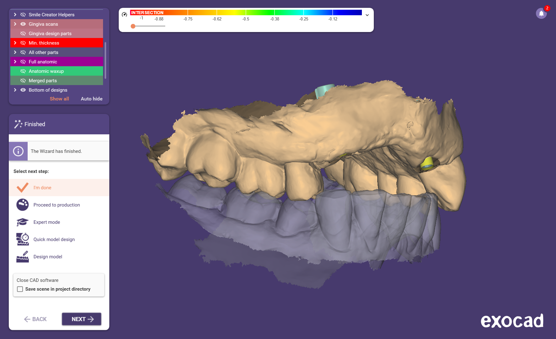The height and width of the screenshot is (339, 556).
Task: Expand the Smile Creator Helpers group
Action: point(15,15)
